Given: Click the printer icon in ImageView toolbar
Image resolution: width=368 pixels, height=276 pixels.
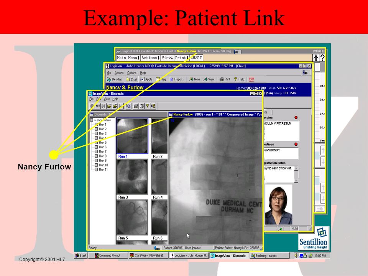Looking at the screenshot, I should click(x=136, y=106).
